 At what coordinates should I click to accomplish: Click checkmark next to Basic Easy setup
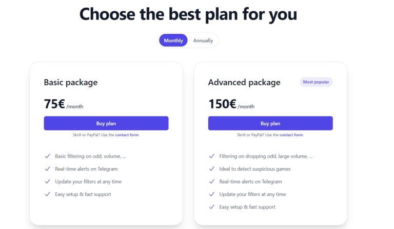click(x=47, y=194)
